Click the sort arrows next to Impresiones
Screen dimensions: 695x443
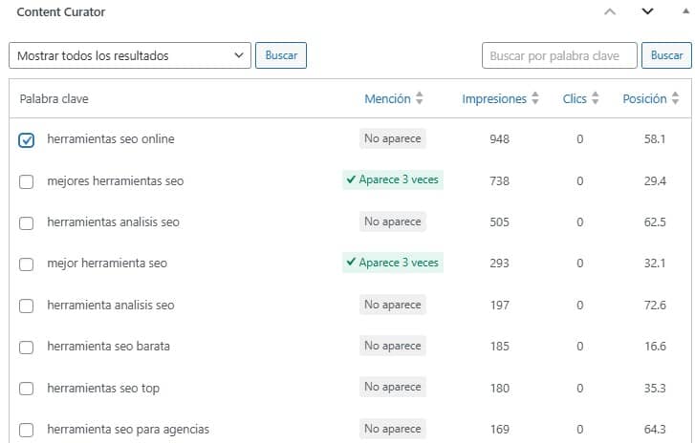535,98
